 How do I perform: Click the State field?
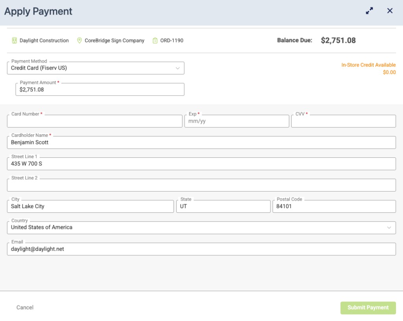[x=224, y=206]
